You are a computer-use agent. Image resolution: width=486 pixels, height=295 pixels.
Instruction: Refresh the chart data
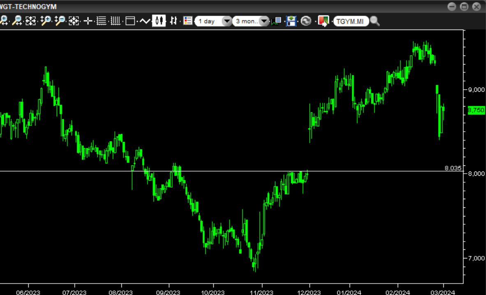pyautogui.click(x=306, y=21)
